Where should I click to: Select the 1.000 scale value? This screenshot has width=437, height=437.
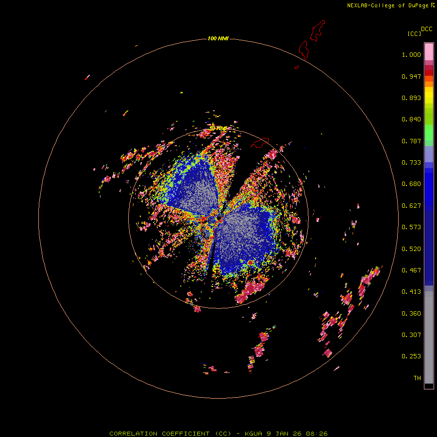(x=411, y=54)
